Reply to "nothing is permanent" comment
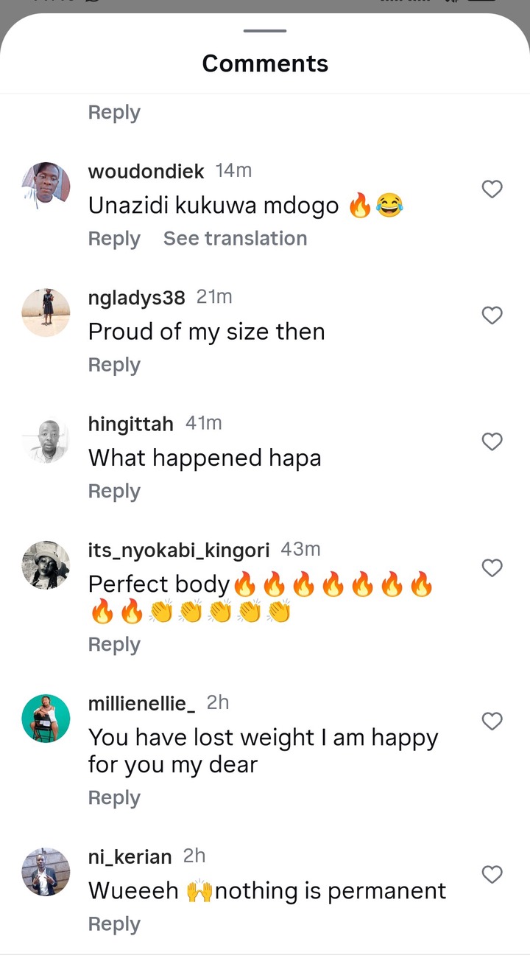Viewport: 530px width, 964px height. [x=114, y=924]
